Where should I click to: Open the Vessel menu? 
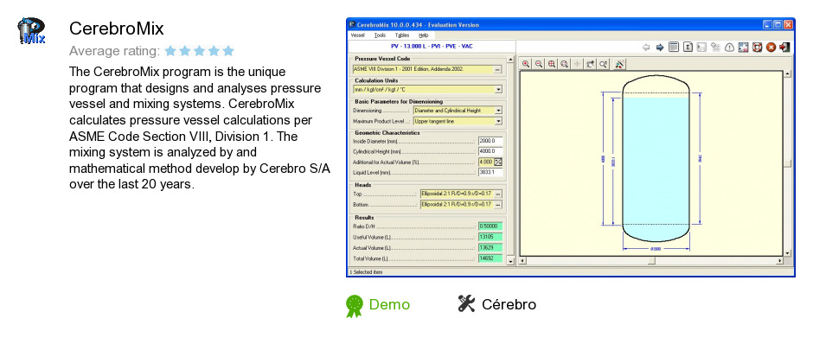point(358,35)
